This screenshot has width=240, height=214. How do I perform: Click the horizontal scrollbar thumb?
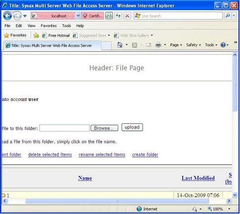click(x=117, y=201)
